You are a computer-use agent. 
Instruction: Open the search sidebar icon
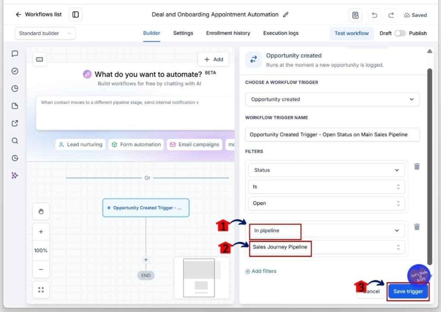point(15,141)
